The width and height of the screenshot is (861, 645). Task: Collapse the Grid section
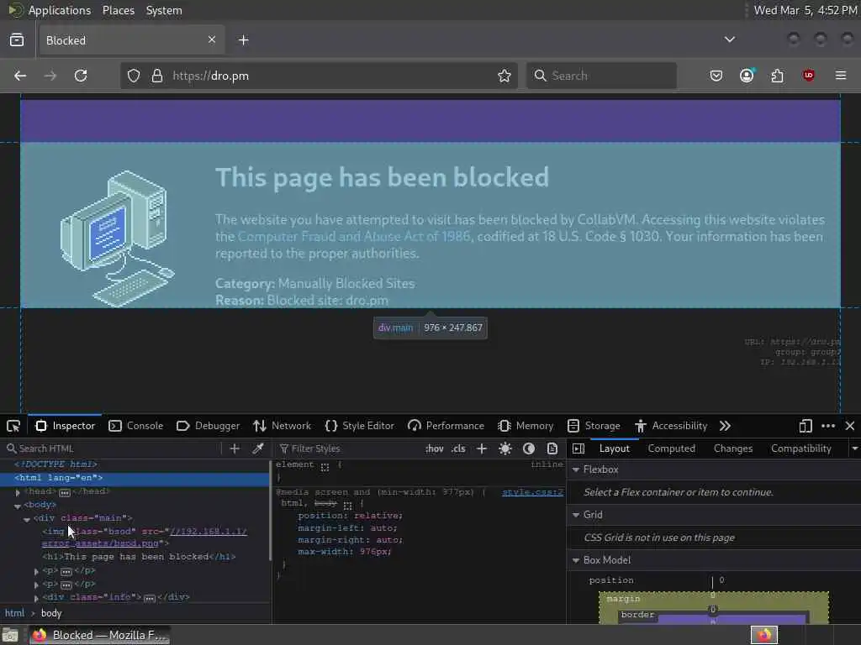(576, 515)
